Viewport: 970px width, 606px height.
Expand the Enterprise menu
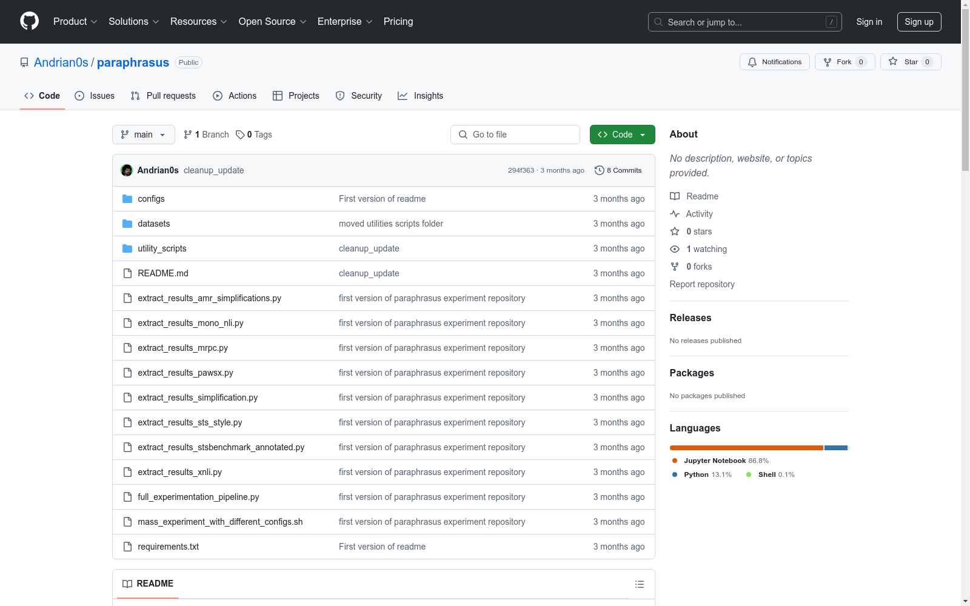[345, 21]
